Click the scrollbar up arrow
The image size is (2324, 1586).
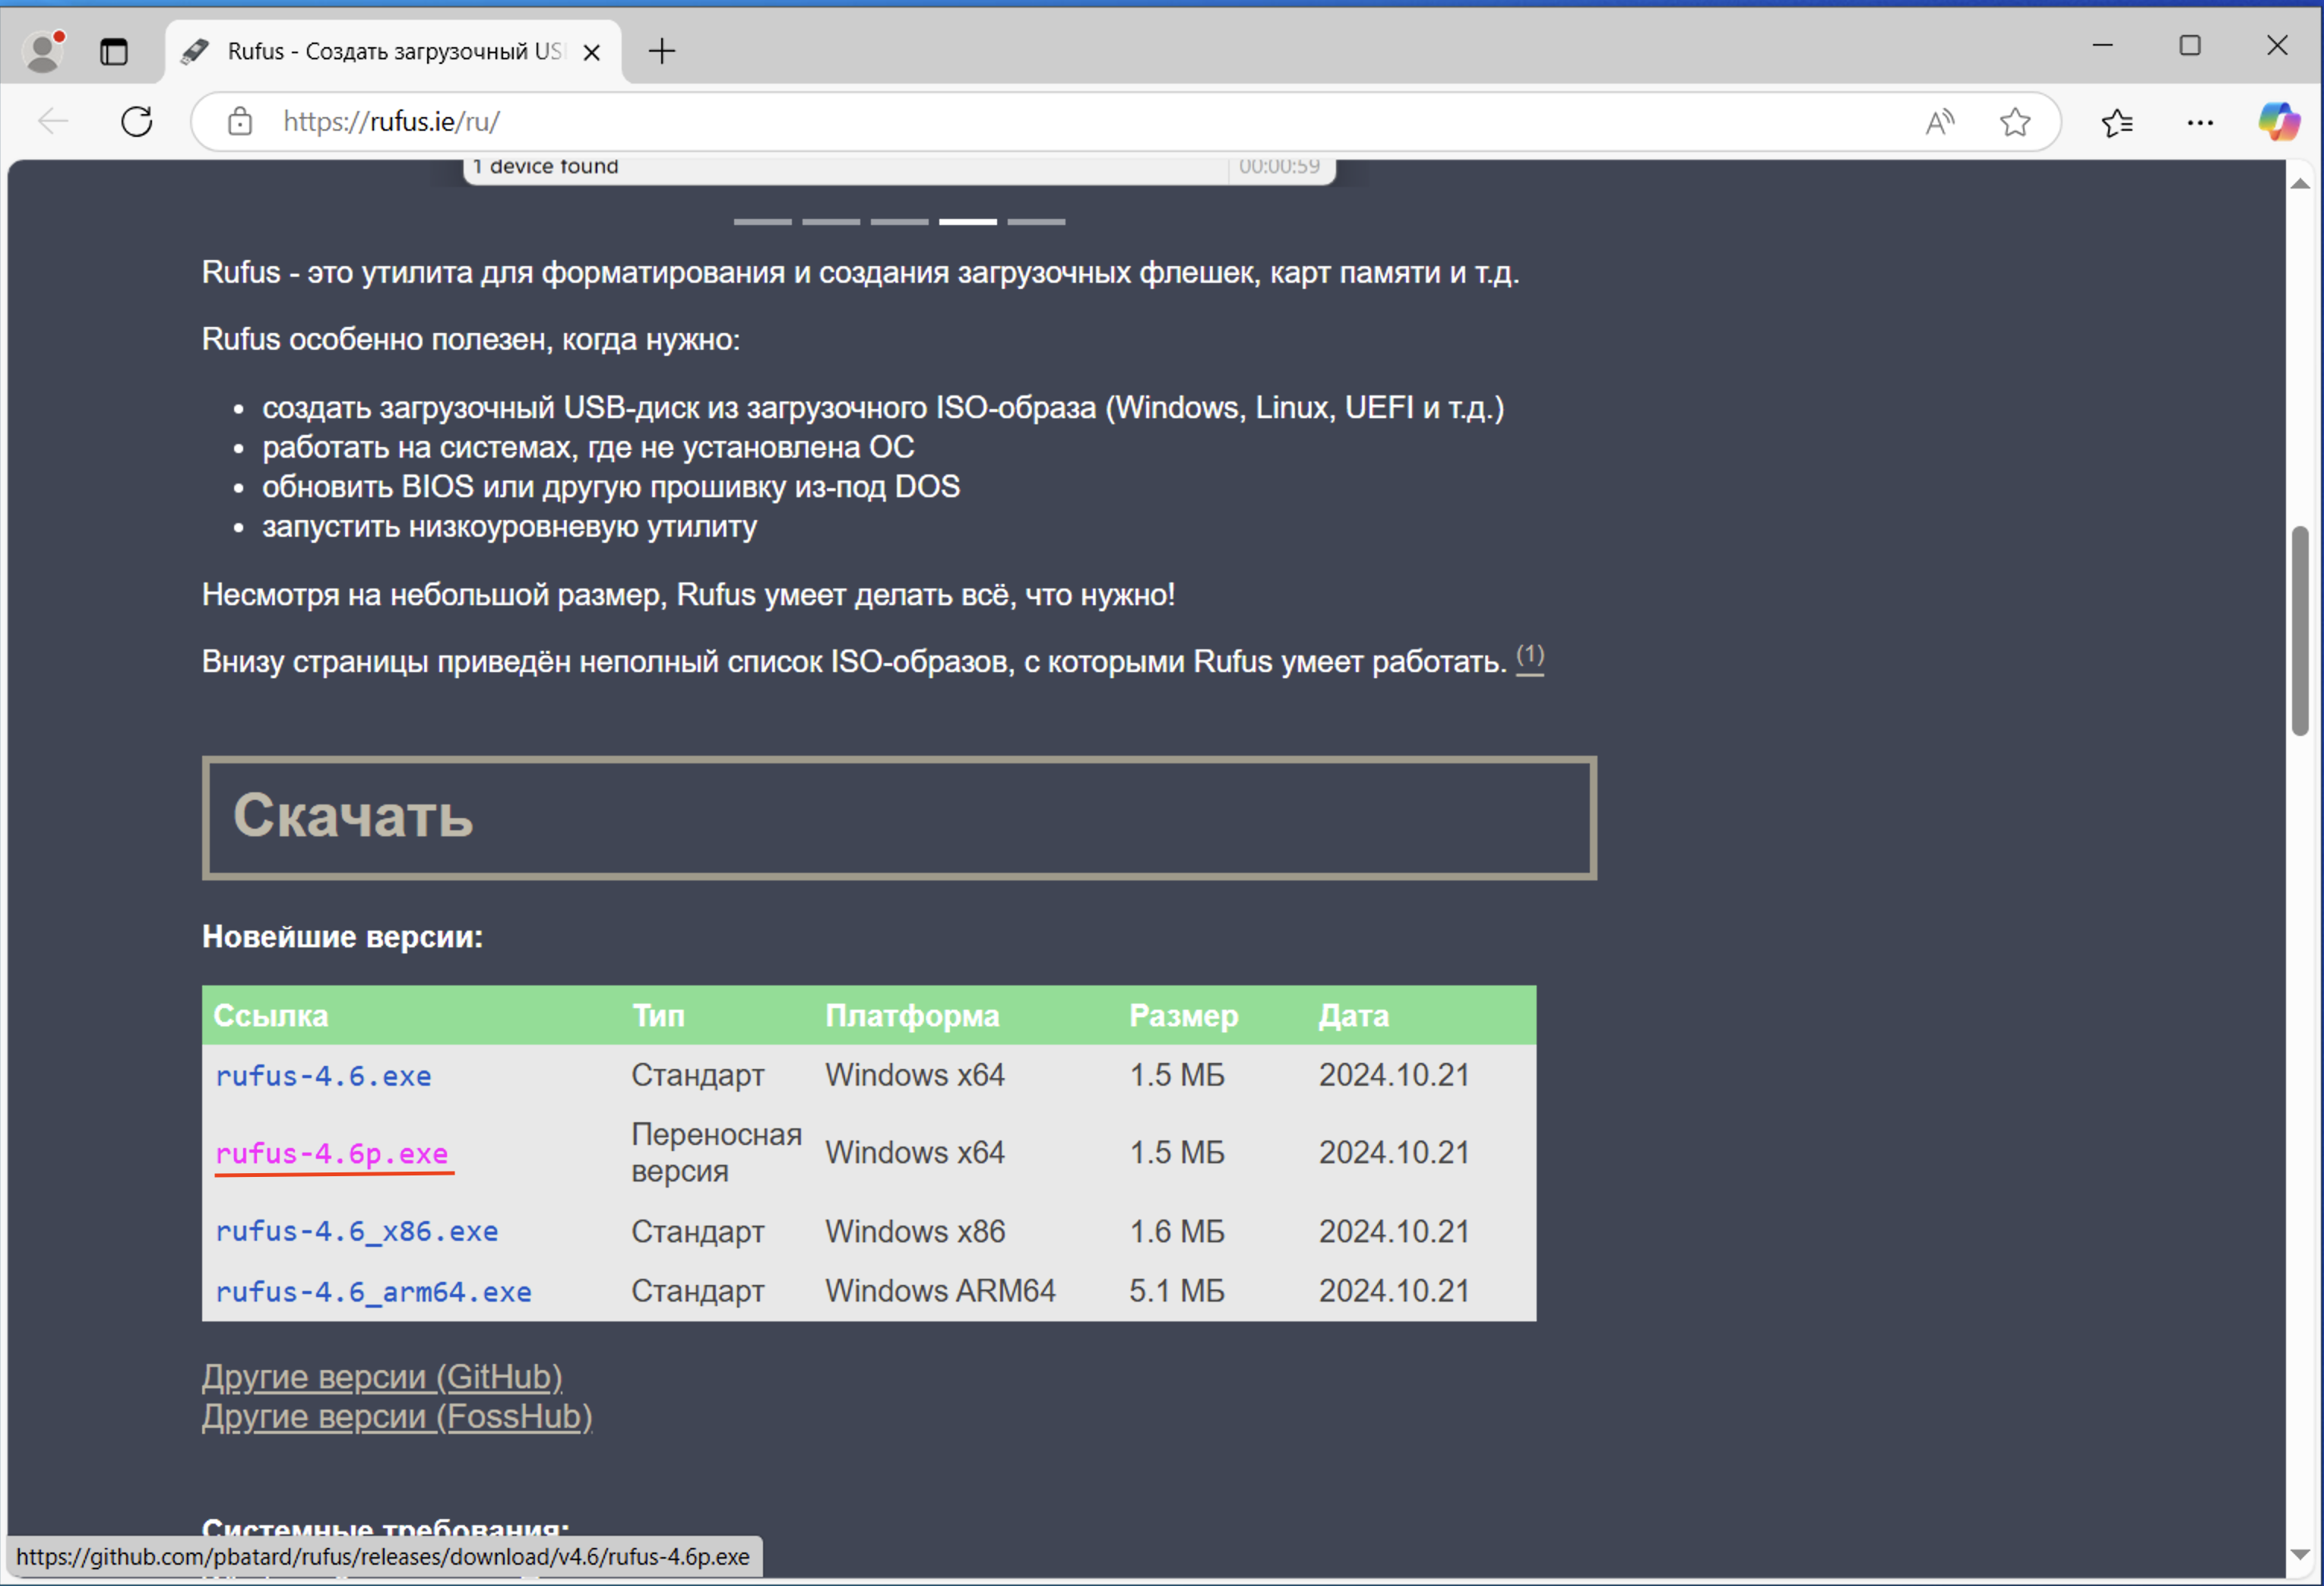coord(2300,183)
